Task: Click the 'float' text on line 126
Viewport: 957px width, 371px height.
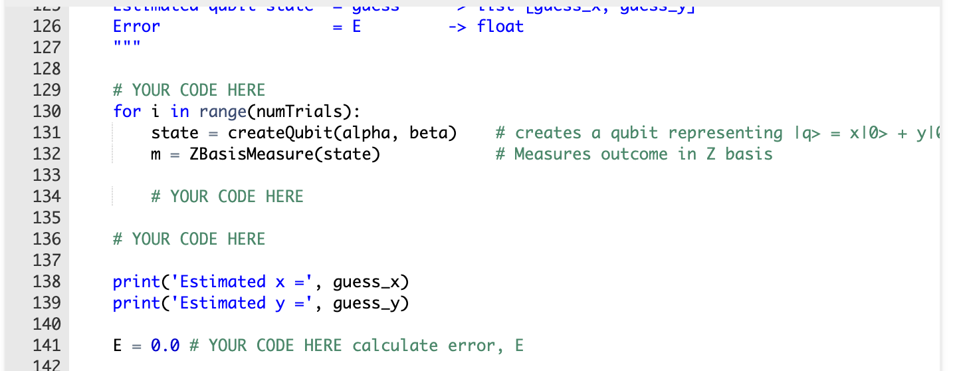Action: pyautogui.click(x=500, y=26)
